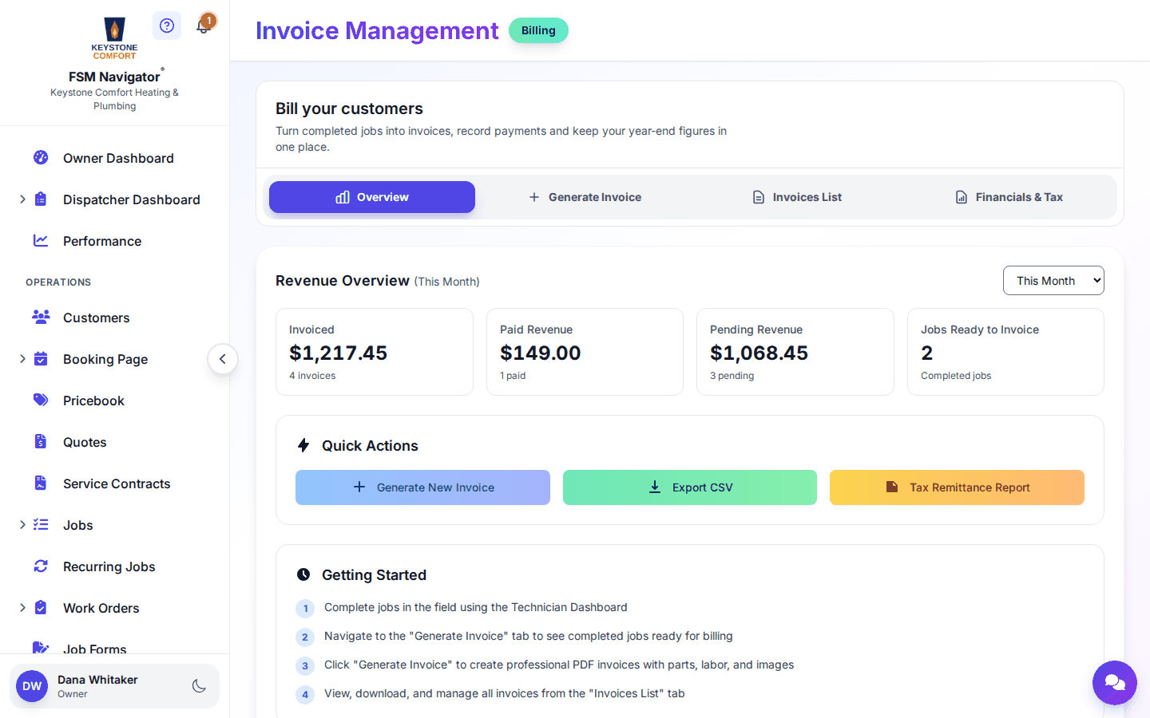Open the notifications bell
1150x718 pixels.
204,26
